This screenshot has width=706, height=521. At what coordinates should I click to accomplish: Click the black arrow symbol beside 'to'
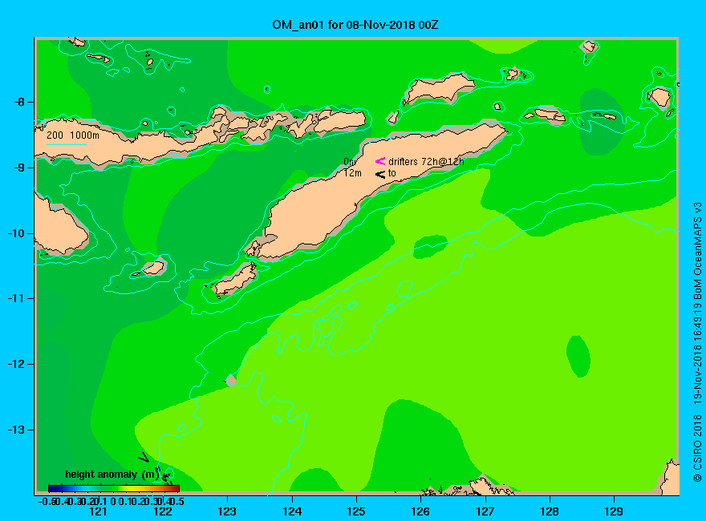[380, 174]
